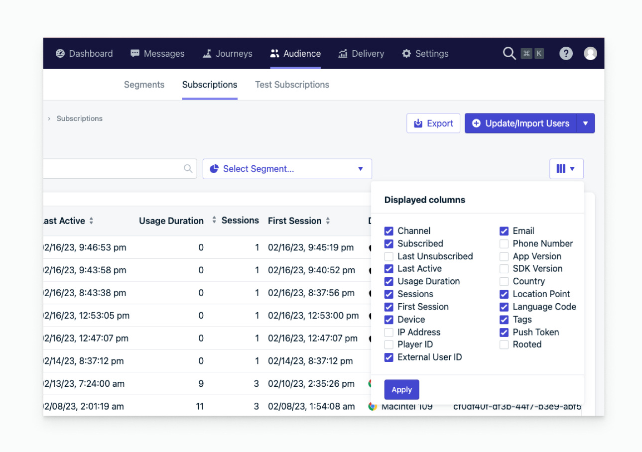
Task: Click into the subscriptions search field
Action: click(110, 169)
